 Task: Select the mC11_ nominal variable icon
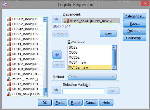pyautogui.click(x=9, y=79)
